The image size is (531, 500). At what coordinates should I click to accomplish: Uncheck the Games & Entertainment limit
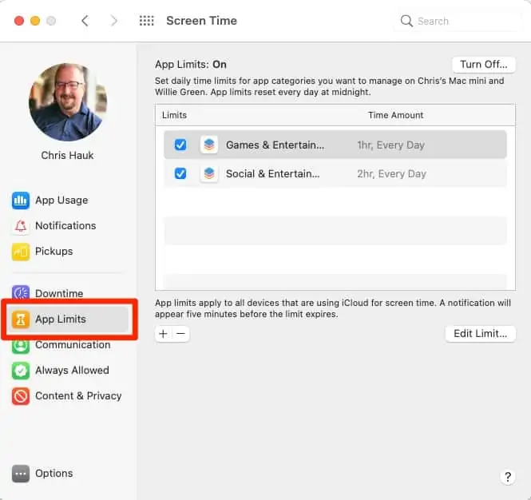(180, 145)
